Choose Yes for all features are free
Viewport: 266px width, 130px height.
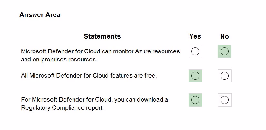click(195, 76)
